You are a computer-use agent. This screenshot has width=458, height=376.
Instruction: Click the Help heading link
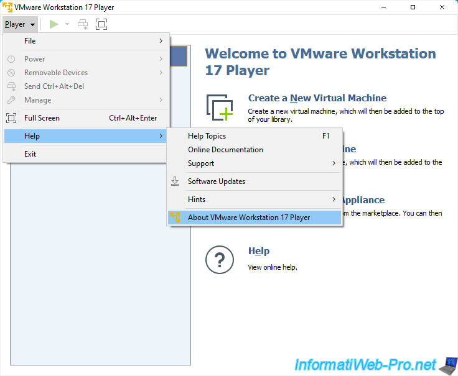258,251
